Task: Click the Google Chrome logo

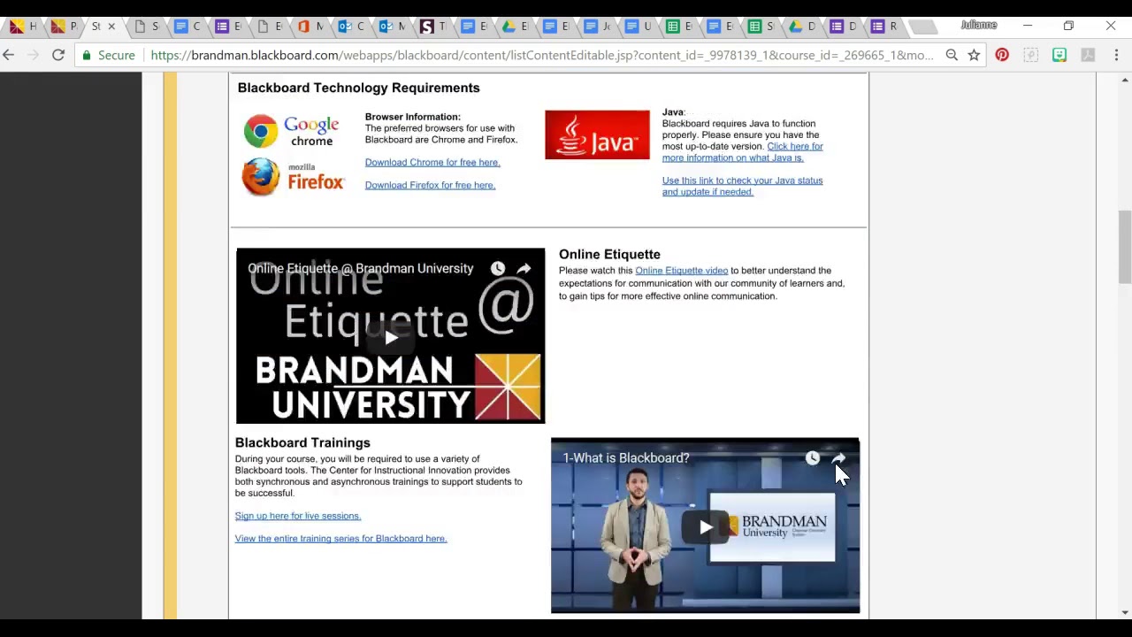Action: 292,131
